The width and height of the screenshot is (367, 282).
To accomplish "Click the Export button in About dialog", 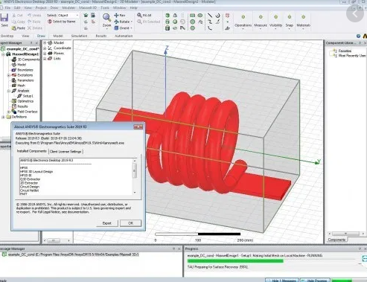I will click(107, 223).
